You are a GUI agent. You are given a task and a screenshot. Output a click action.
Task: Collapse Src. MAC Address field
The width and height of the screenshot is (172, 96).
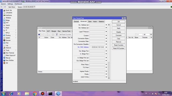coord(106,47)
